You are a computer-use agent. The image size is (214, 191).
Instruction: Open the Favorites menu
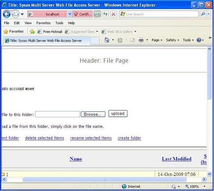tap(43, 23)
